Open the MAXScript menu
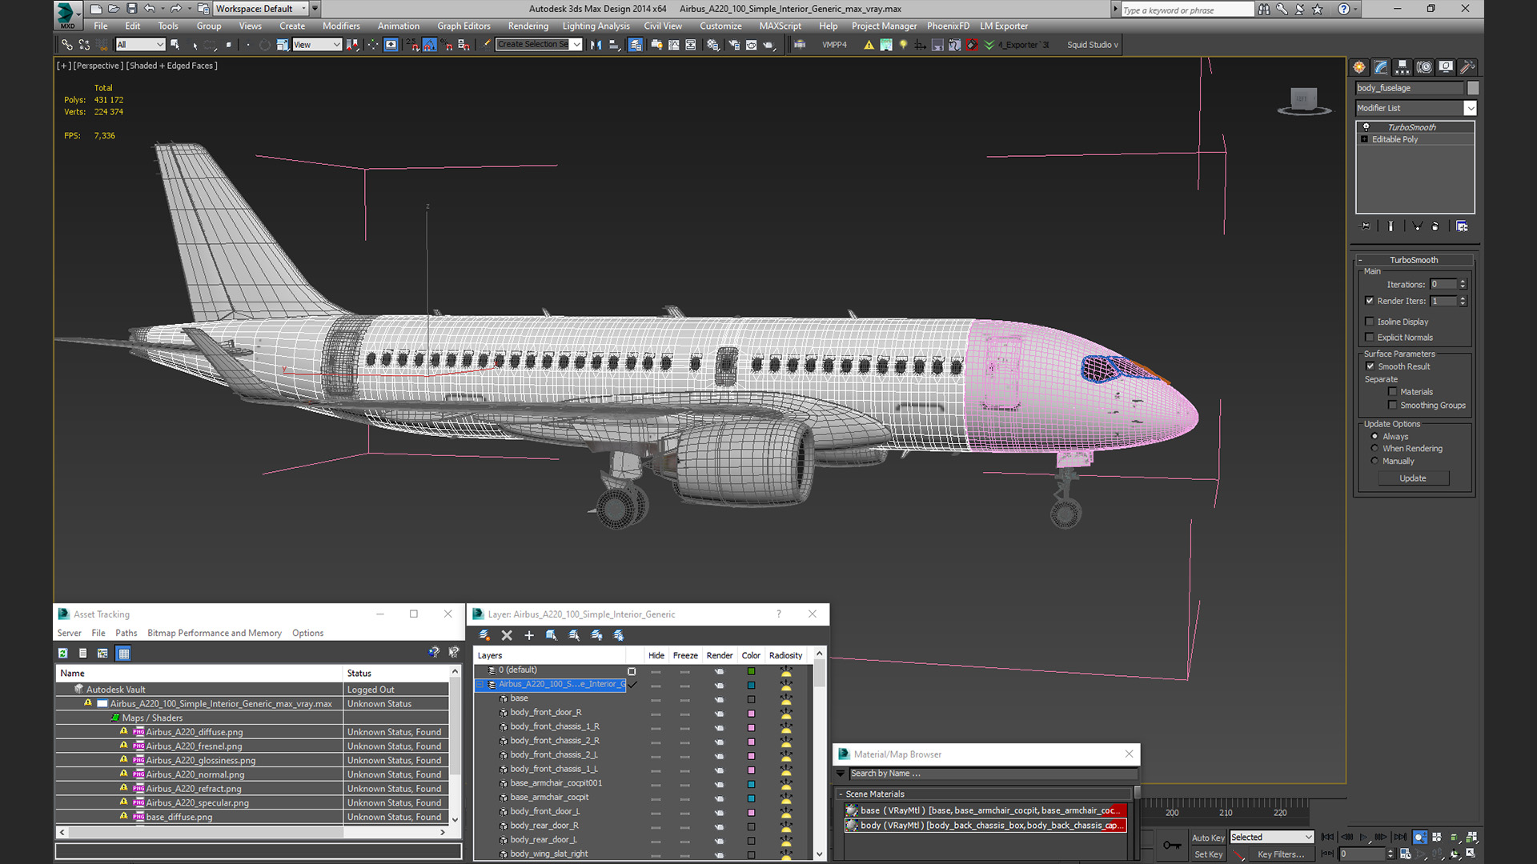 coord(780,26)
